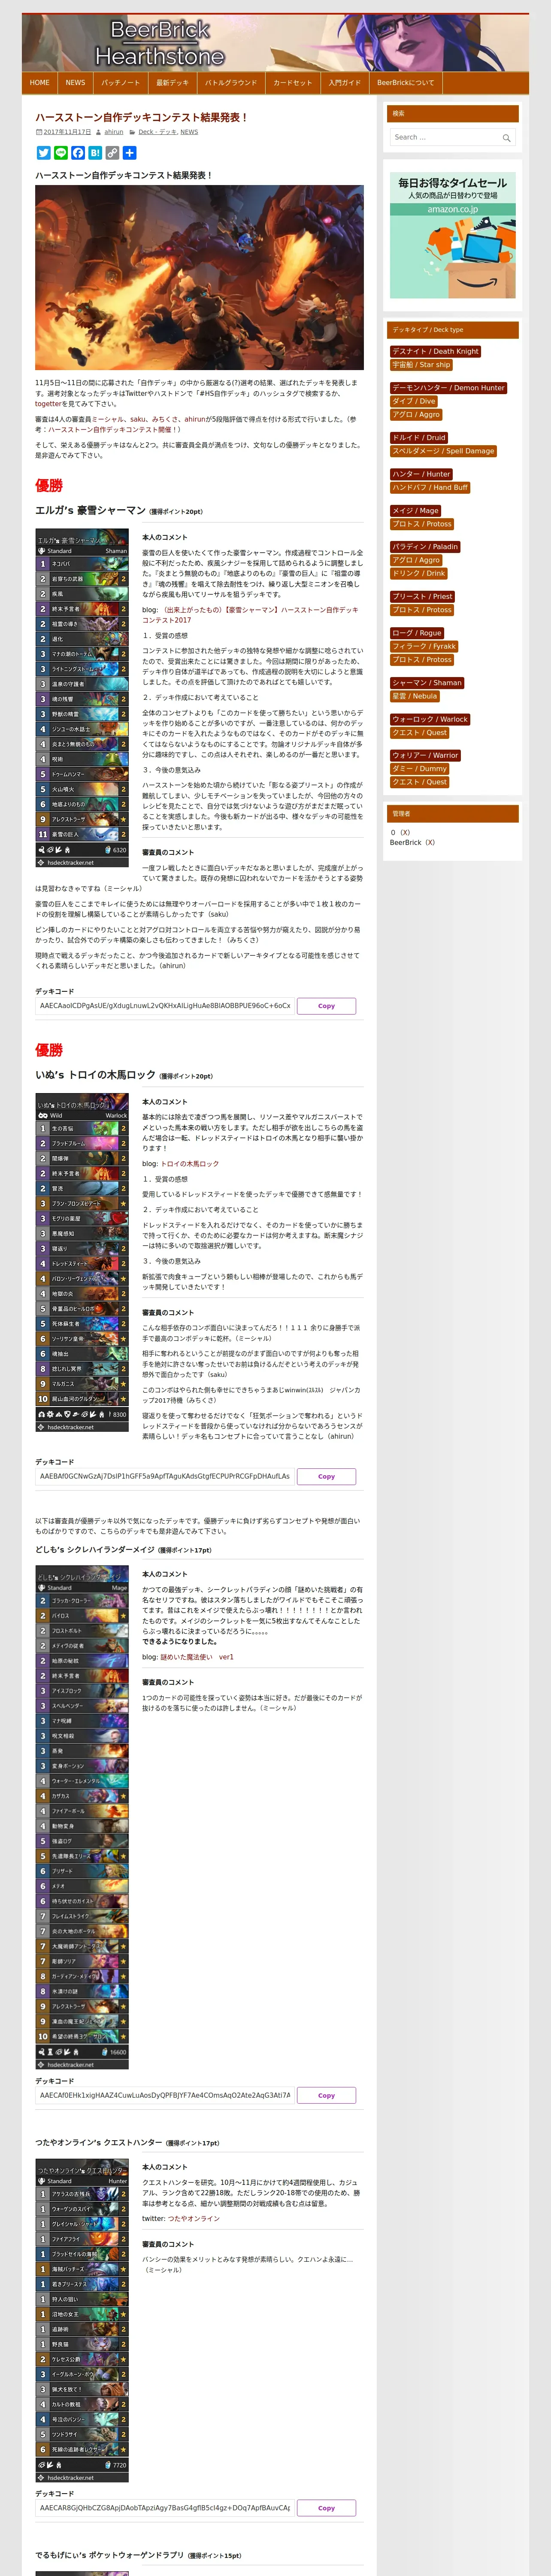
Task: Go to the HOME menu item
Action: coord(40,83)
